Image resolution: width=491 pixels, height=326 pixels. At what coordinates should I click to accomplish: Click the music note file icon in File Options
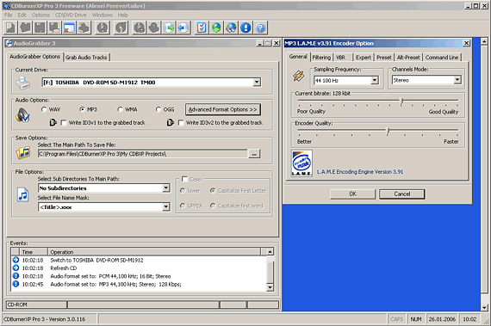(x=23, y=194)
